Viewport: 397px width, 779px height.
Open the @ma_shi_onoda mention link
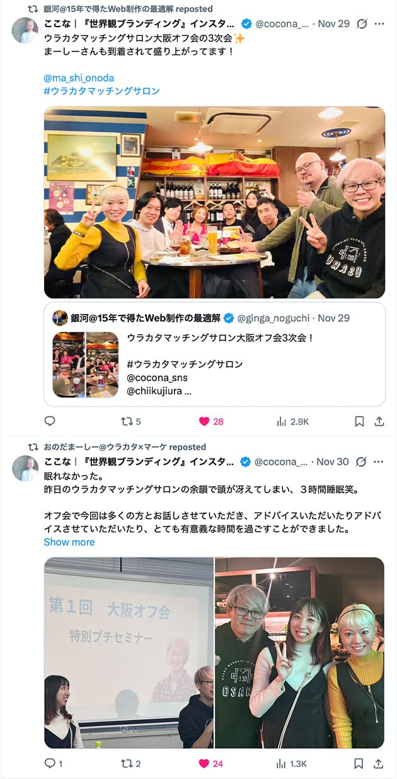click(x=79, y=78)
